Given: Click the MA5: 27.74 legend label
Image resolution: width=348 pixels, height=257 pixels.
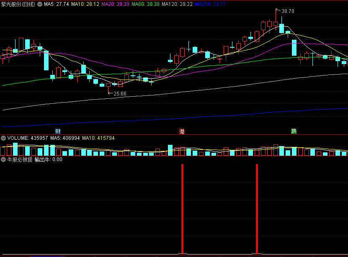Looking at the screenshot, I should 57,4.
